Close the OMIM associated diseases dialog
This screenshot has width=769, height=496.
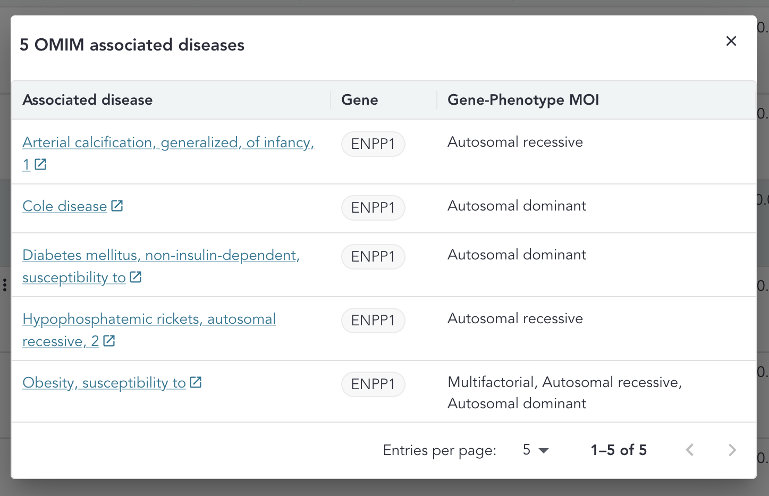pyautogui.click(x=731, y=41)
